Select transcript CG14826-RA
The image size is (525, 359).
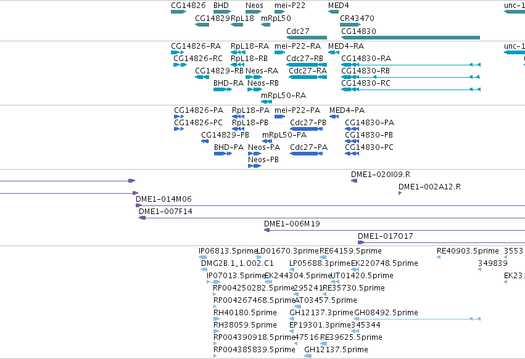[196, 46]
